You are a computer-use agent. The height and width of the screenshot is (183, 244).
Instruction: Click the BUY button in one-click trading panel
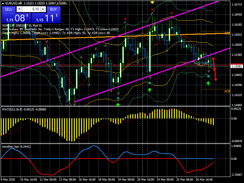[53, 9]
